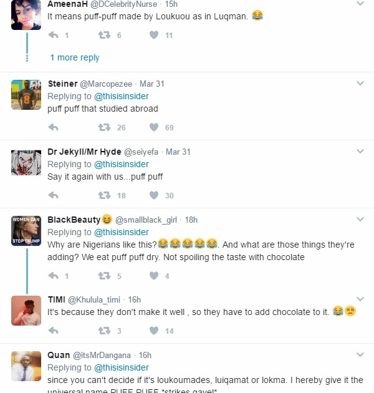
Task: Retweet AmeenaH's puff-puff tweet
Action: 104,36
